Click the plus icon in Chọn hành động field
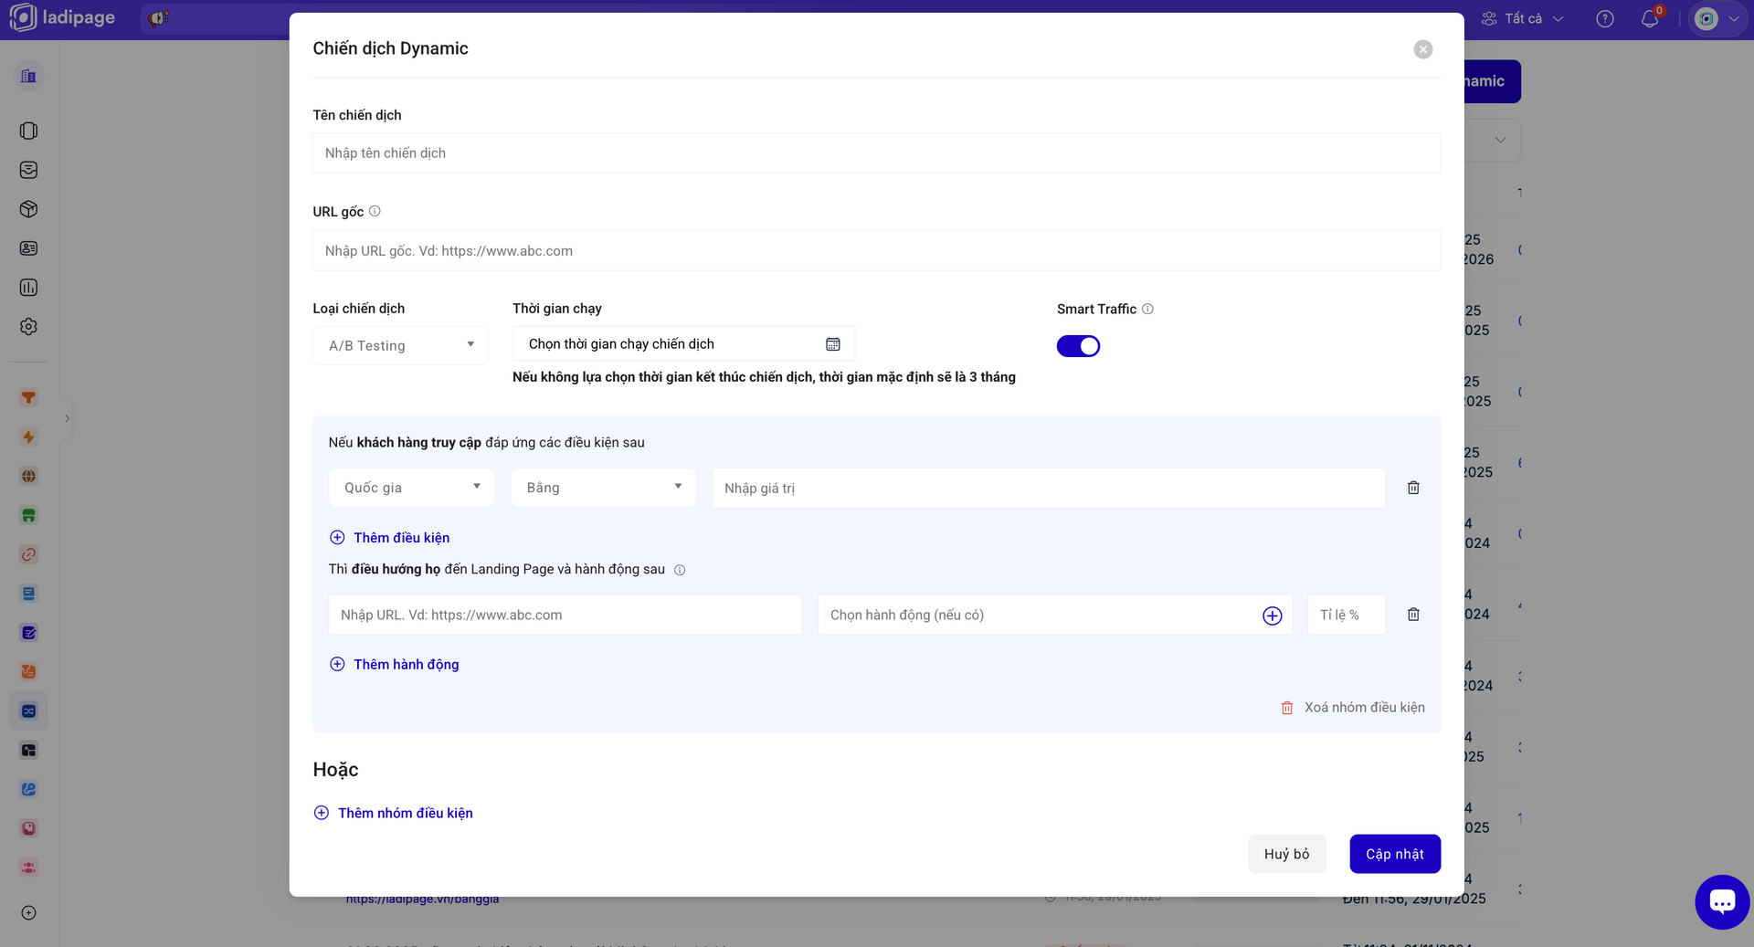The width and height of the screenshot is (1754, 947). click(1272, 616)
